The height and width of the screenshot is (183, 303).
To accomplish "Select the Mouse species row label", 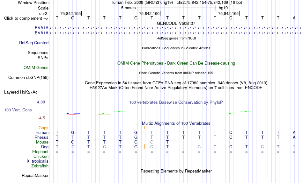I will point(42,142).
